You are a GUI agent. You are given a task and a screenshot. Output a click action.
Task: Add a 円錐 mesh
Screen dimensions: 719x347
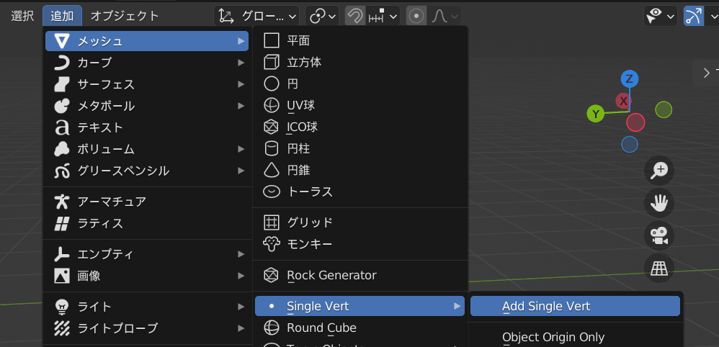click(x=360, y=170)
